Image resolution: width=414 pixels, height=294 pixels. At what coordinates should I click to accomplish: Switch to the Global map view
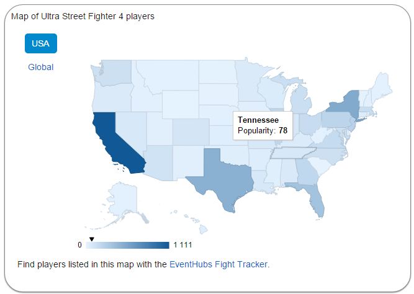click(x=41, y=67)
